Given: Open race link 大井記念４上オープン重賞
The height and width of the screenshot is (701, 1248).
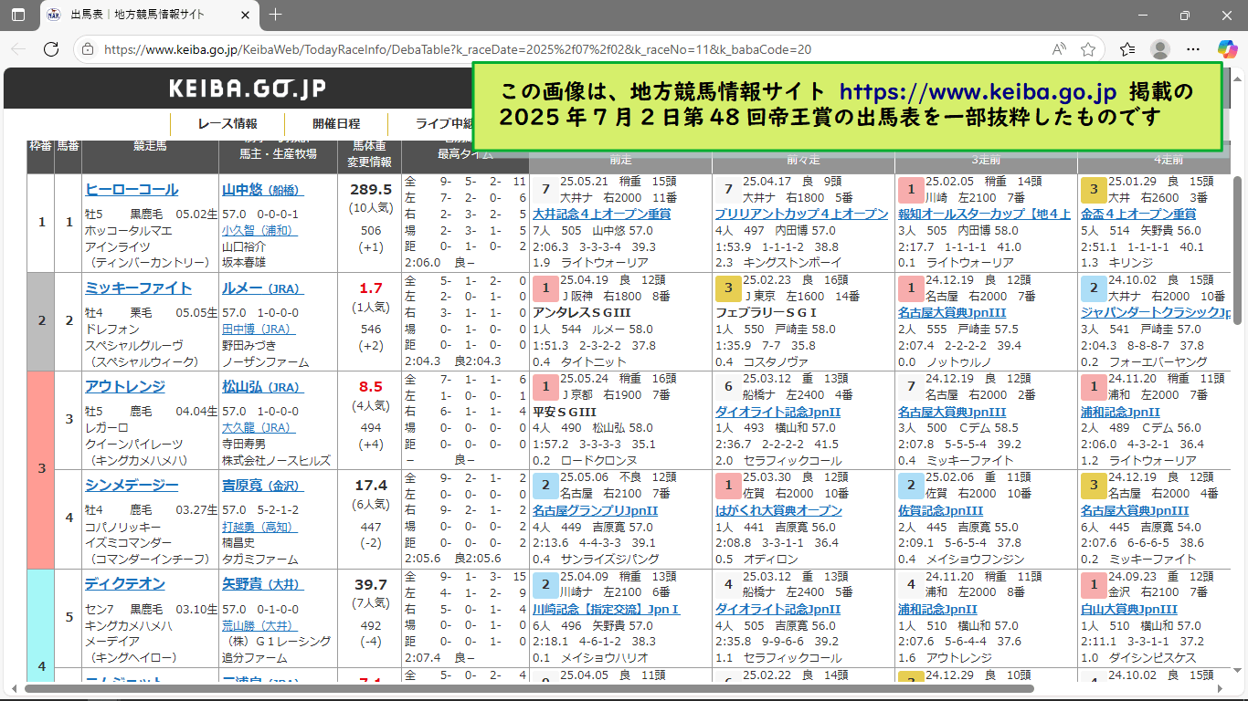Looking at the screenshot, I should (x=601, y=214).
